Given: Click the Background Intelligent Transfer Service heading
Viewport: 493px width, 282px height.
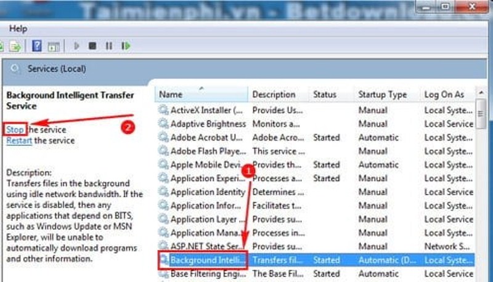Looking at the screenshot, I should tap(70, 100).
